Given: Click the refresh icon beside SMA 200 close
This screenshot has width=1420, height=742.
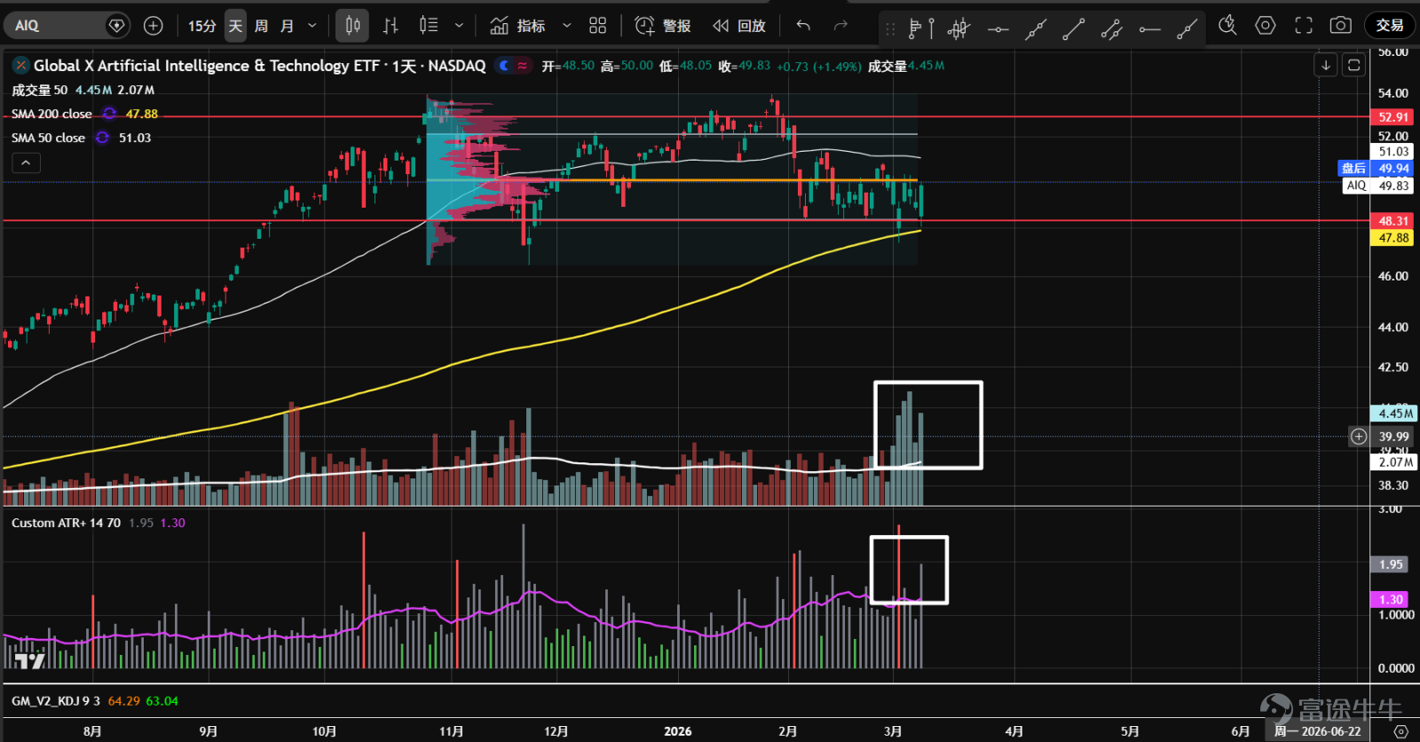Looking at the screenshot, I should [x=109, y=114].
